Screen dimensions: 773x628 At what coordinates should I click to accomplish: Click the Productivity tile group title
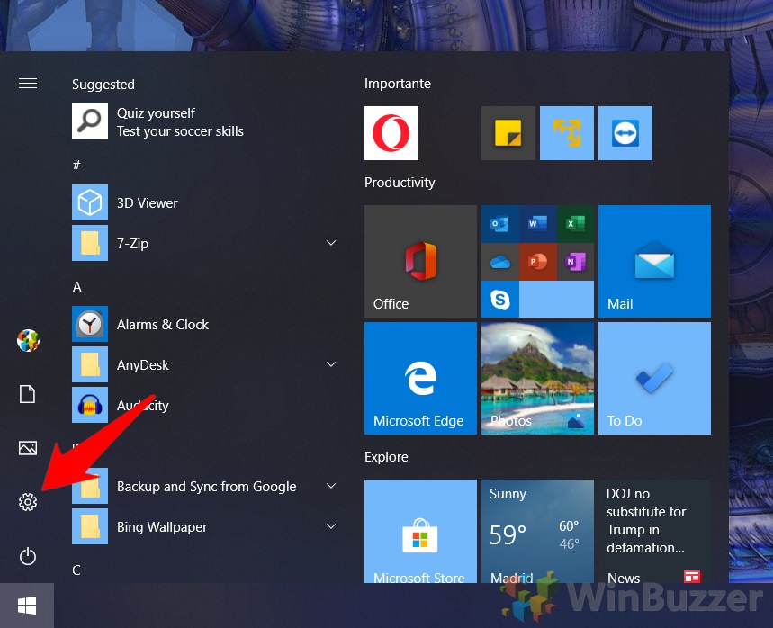tap(400, 183)
